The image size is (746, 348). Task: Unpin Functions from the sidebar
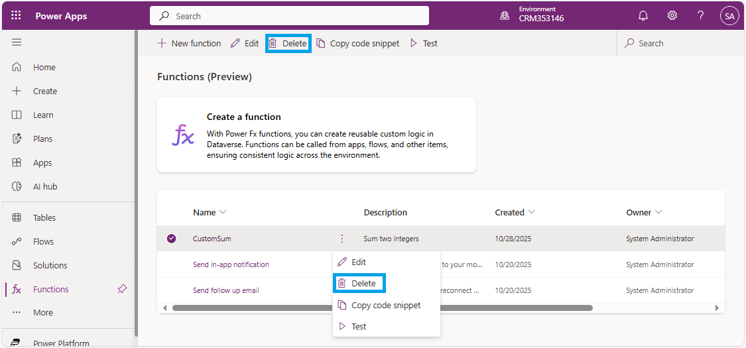[122, 289]
